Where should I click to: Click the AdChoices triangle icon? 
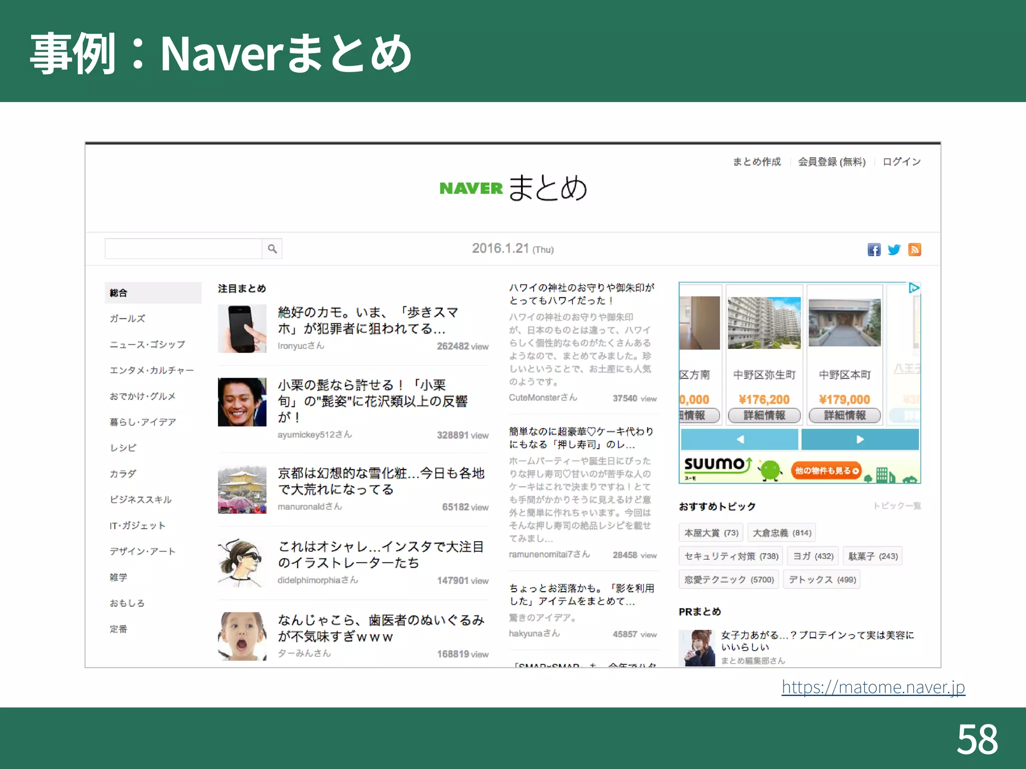coord(914,288)
